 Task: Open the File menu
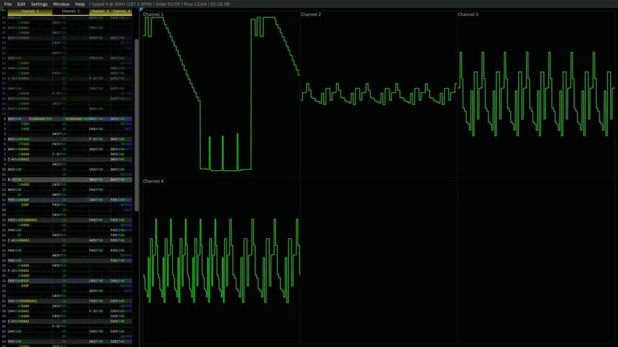click(x=8, y=4)
